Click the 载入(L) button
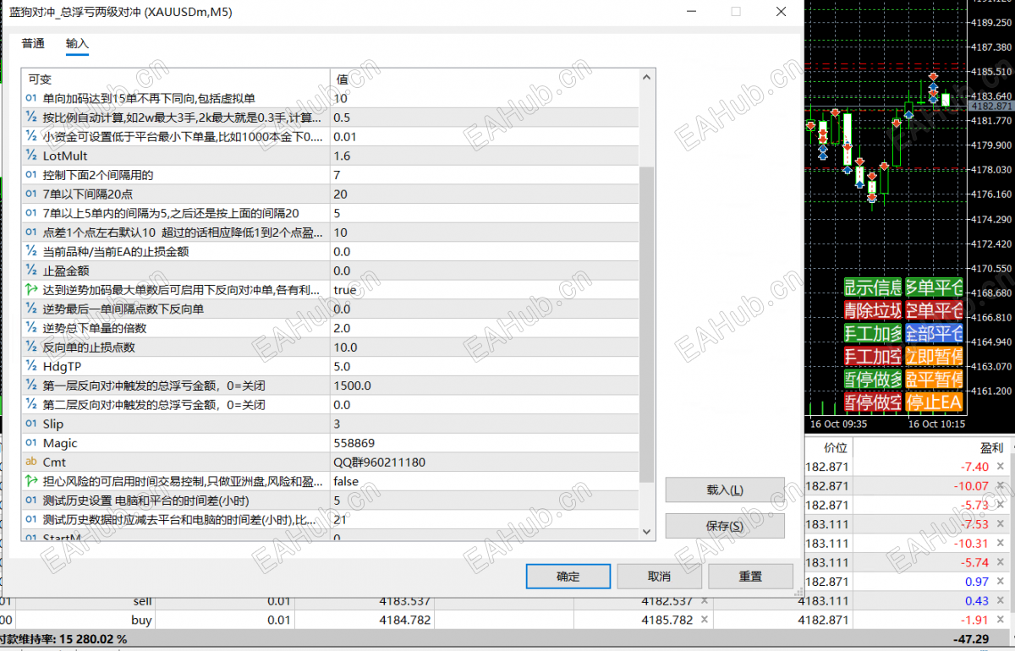The width and height of the screenshot is (1015, 651). point(725,490)
